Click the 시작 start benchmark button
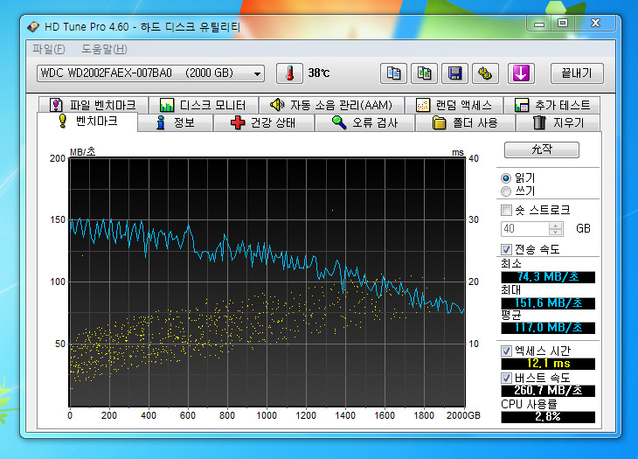The image size is (638, 459). click(542, 150)
